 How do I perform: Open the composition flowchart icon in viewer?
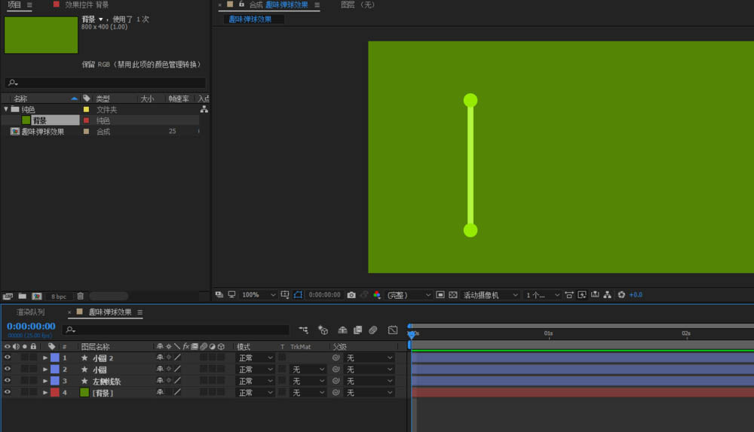coord(607,295)
